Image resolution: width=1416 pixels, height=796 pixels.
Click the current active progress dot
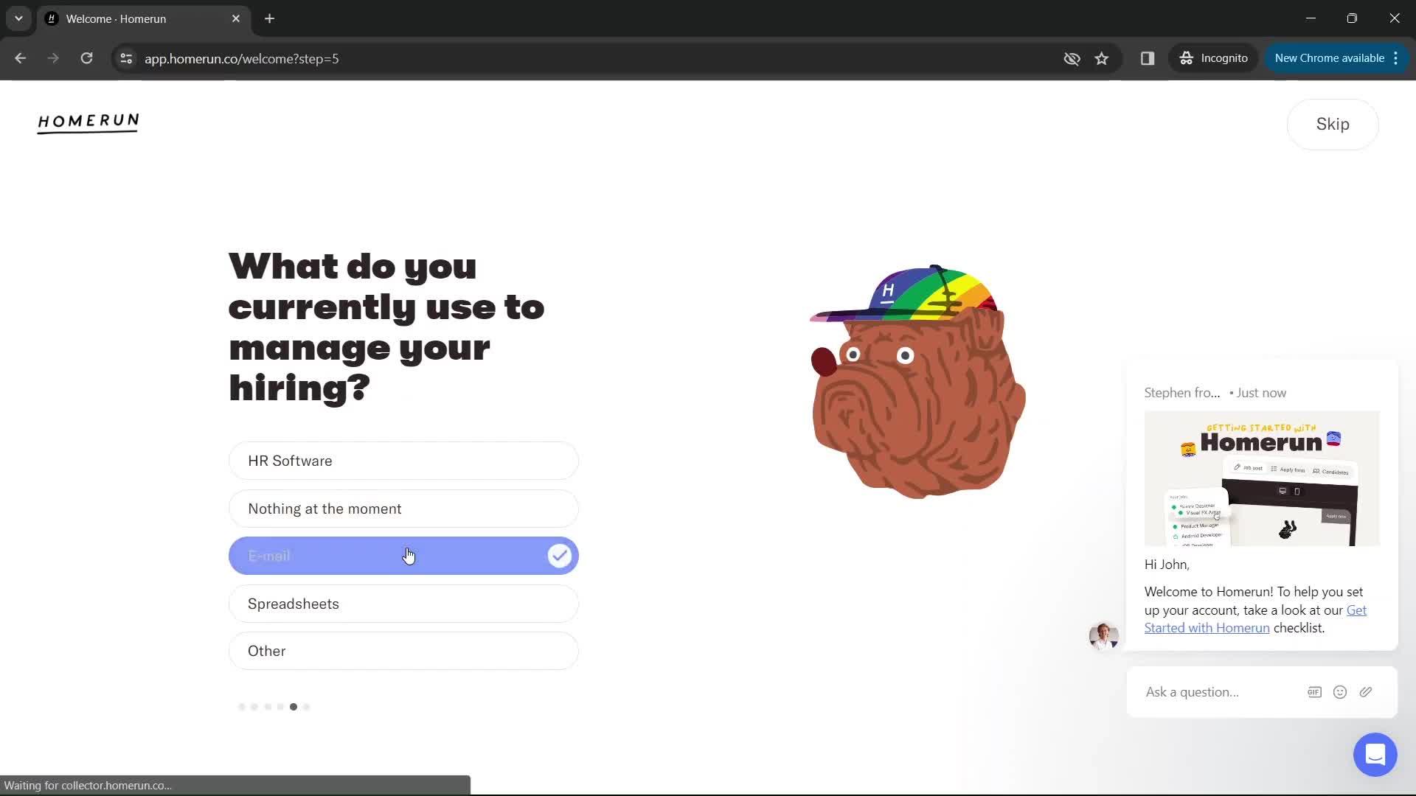[x=294, y=707]
